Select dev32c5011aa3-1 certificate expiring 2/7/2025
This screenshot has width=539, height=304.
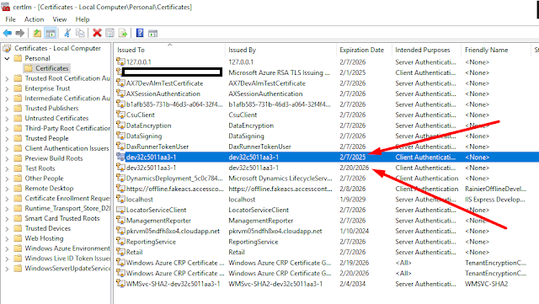click(328, 157)
